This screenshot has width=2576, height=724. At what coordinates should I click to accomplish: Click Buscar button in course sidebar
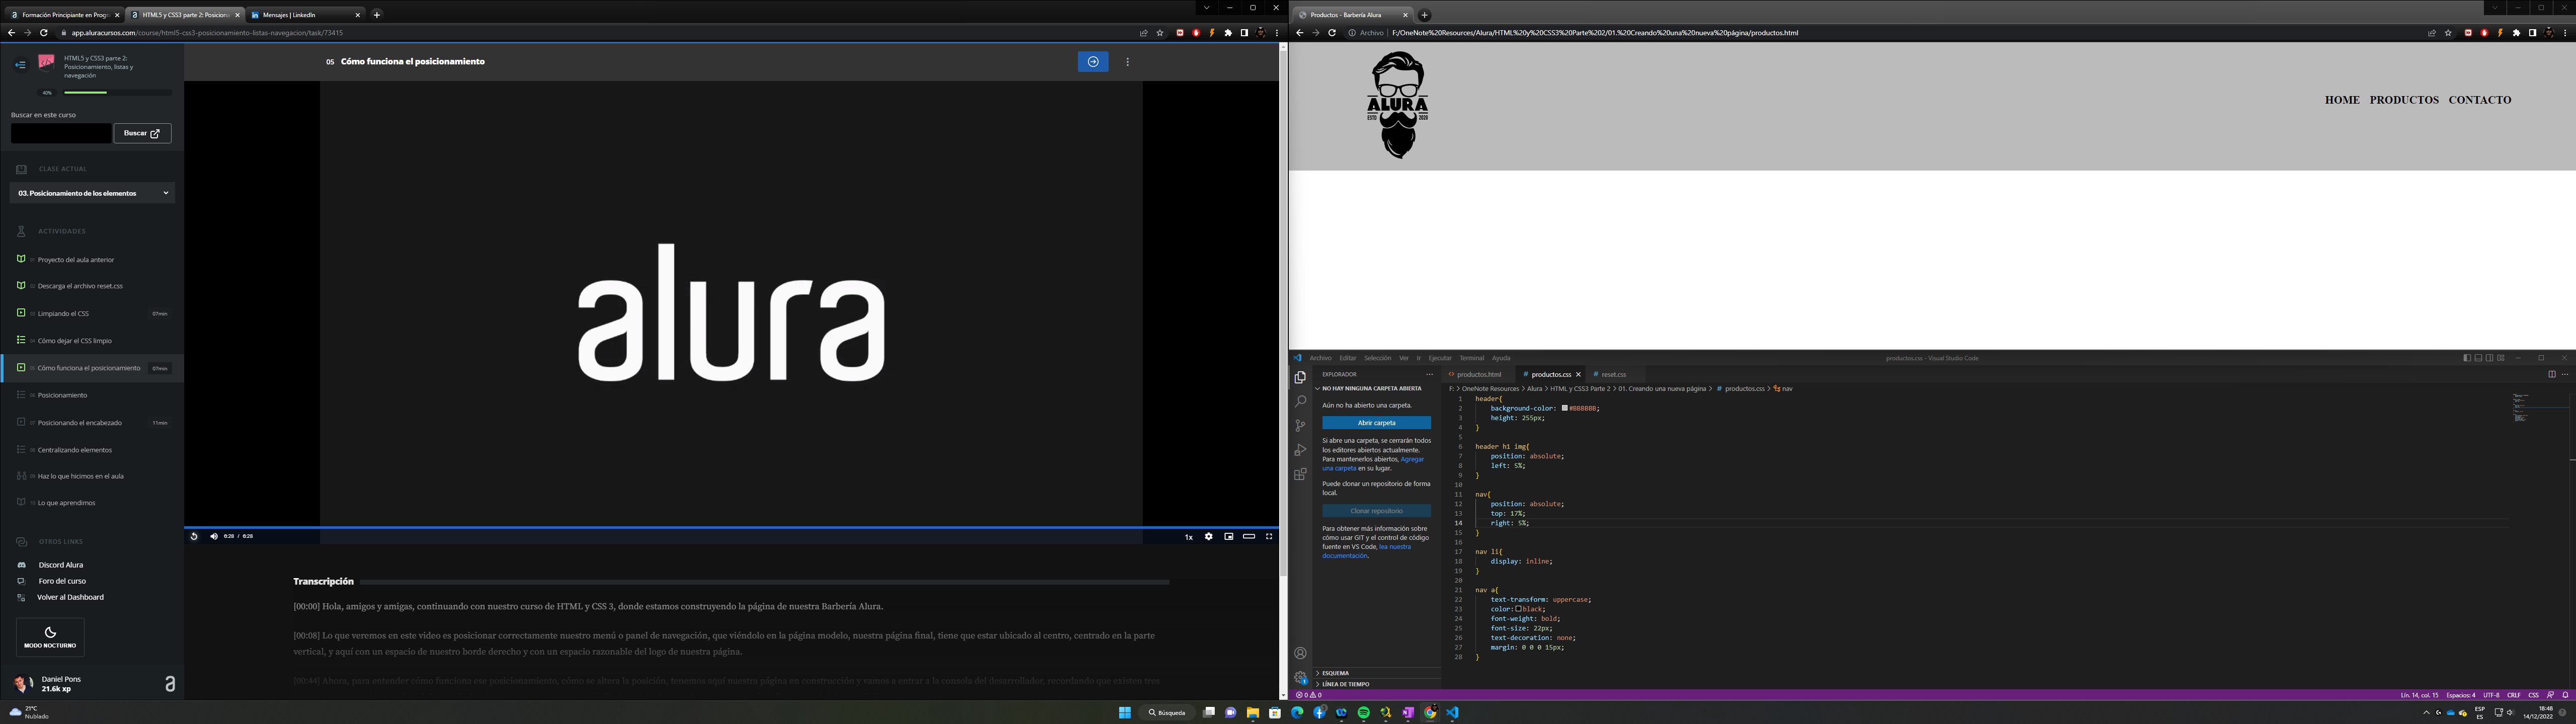tap(142, 133)
